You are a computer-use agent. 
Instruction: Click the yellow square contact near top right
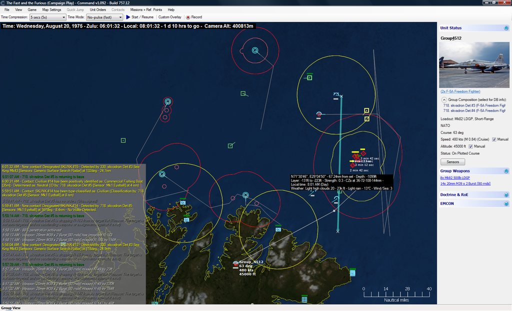pos(366,110)
